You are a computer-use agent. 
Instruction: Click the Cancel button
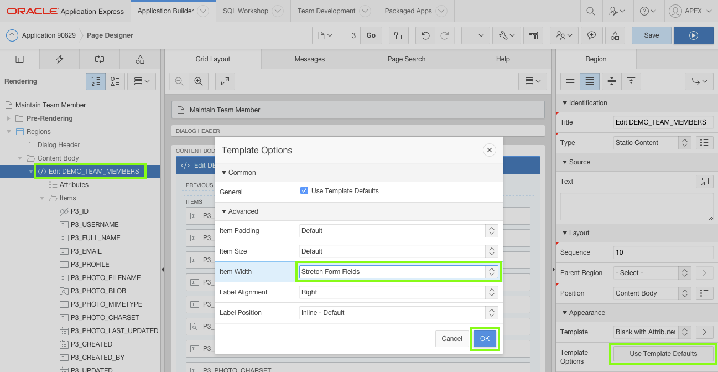[x=451, y=339]
